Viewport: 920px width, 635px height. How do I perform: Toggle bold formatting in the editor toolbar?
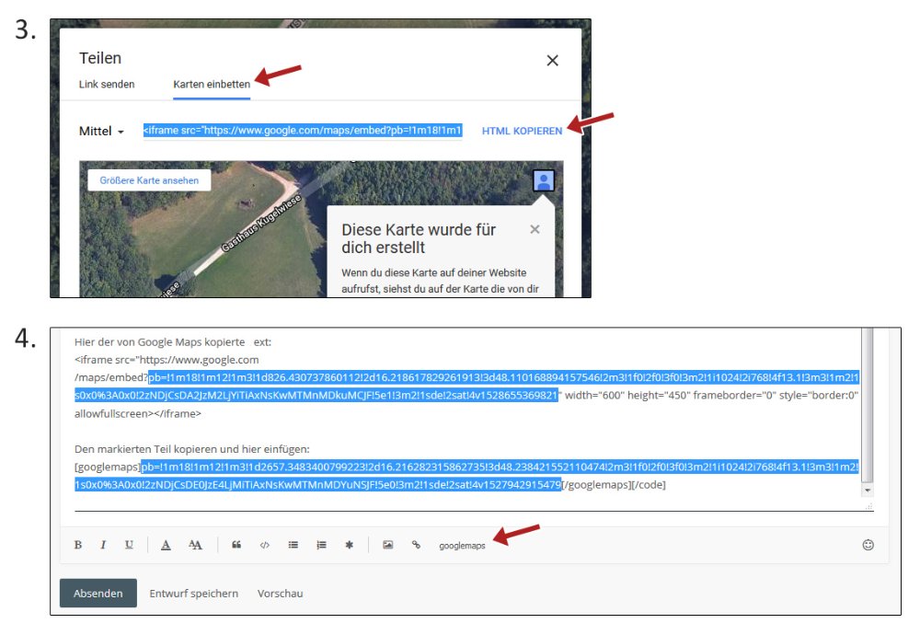point(78,545)
